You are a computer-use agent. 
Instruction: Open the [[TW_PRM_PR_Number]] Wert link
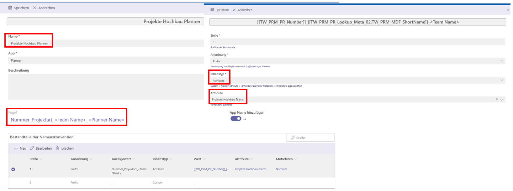pyautogui.click(x=211, y=169)
